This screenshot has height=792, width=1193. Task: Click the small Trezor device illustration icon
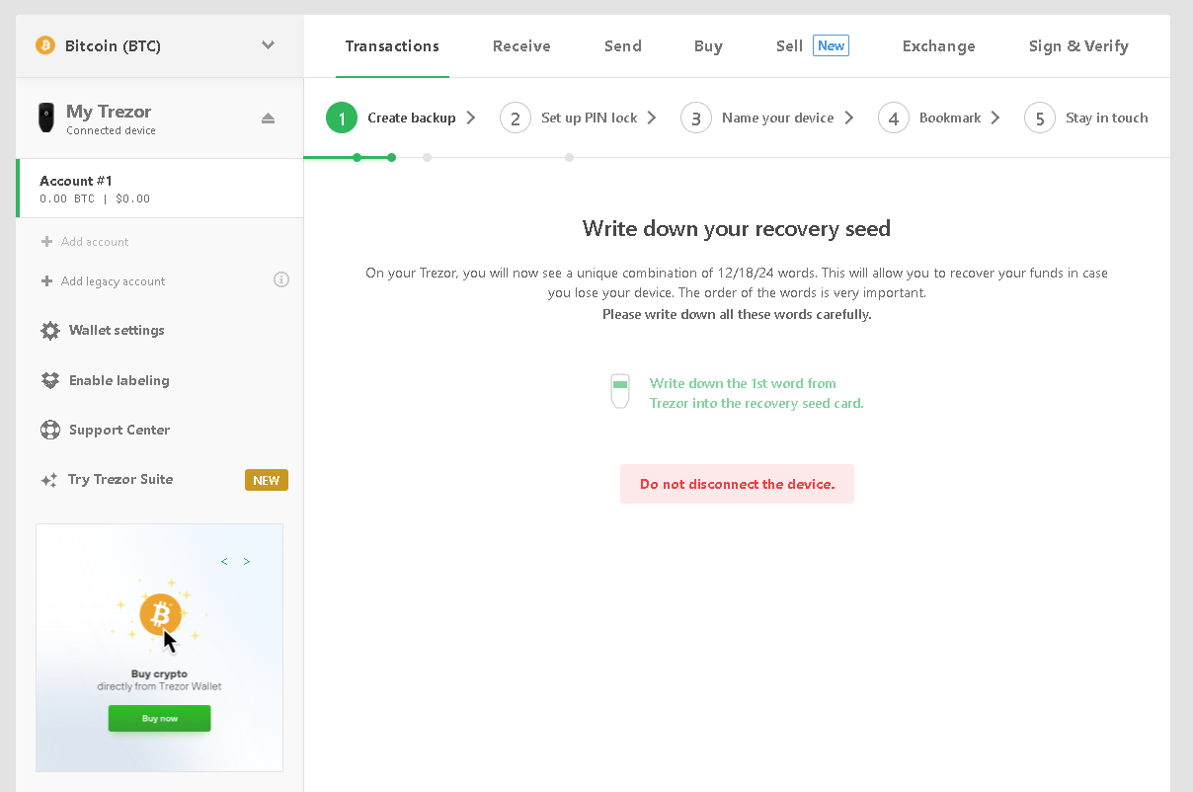620,391
